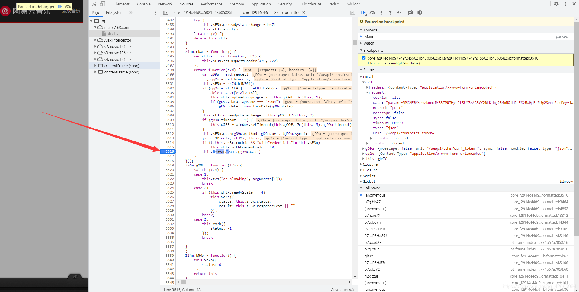Open the Application tab
Viewport: 579px width, 292px height.
[261, 4]
